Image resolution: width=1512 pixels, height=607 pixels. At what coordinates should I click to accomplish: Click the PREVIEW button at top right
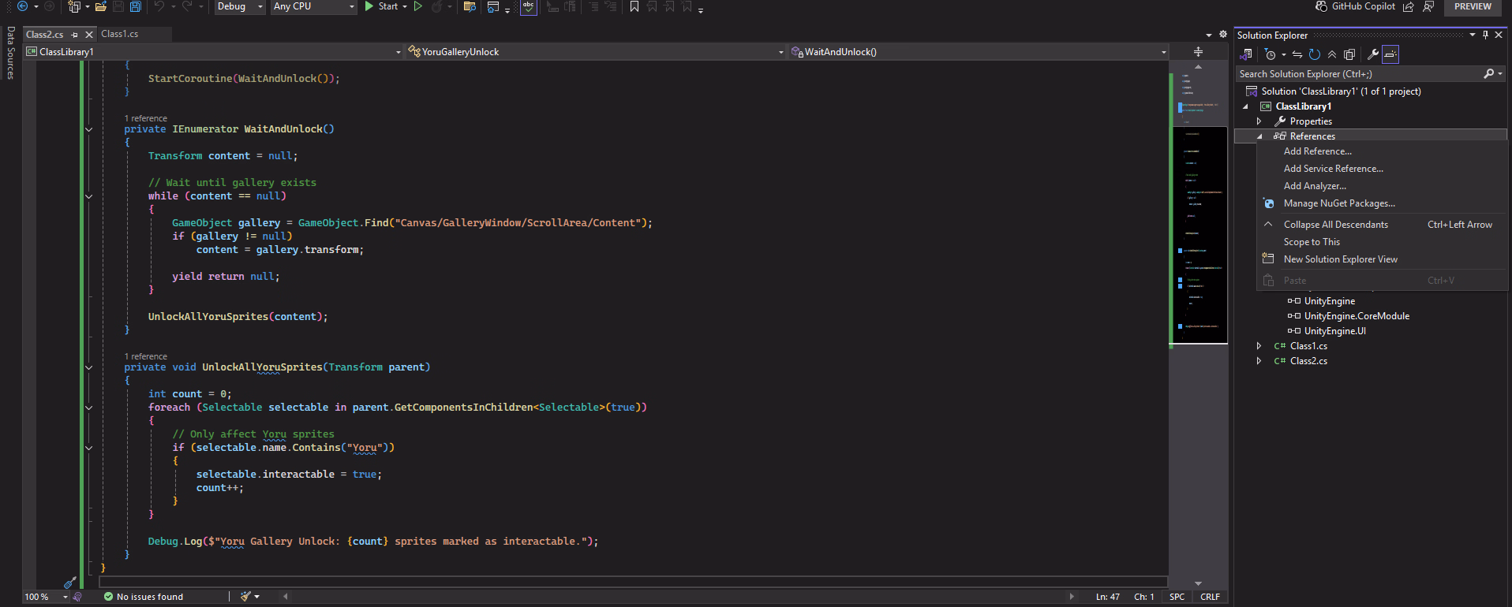(1472, 6)
